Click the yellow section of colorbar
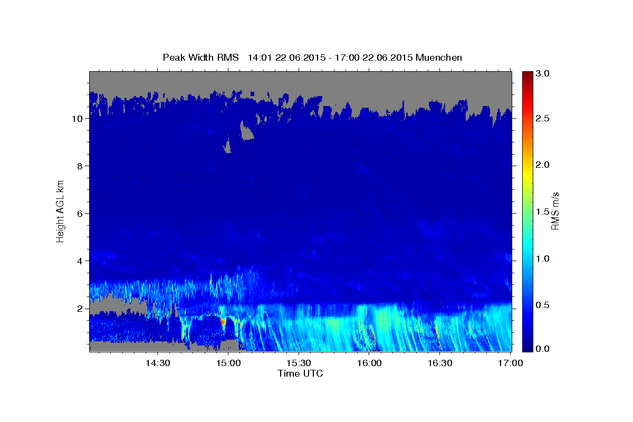Image resolution: width=633 pixels, height=422 pixels. click(527, 174)
